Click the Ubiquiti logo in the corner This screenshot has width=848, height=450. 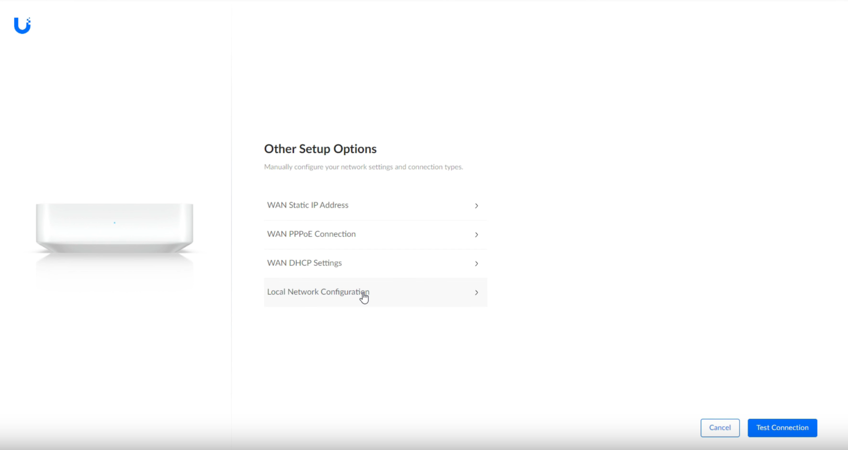coord(22,25)
